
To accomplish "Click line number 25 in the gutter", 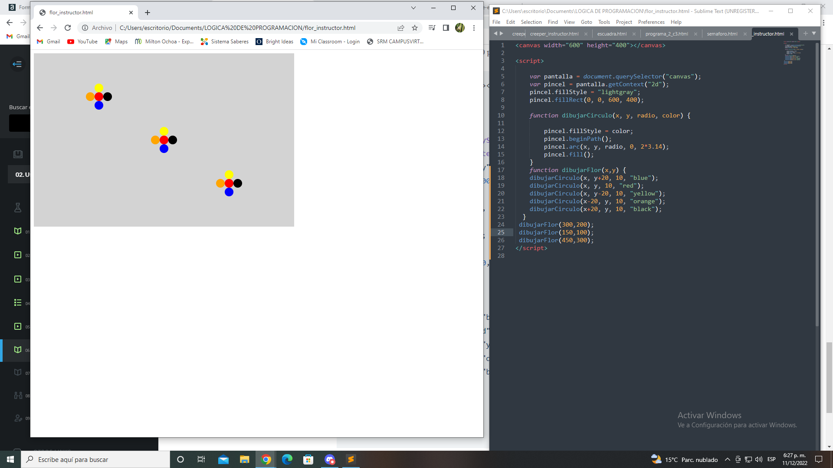I will tap(501, 233).
